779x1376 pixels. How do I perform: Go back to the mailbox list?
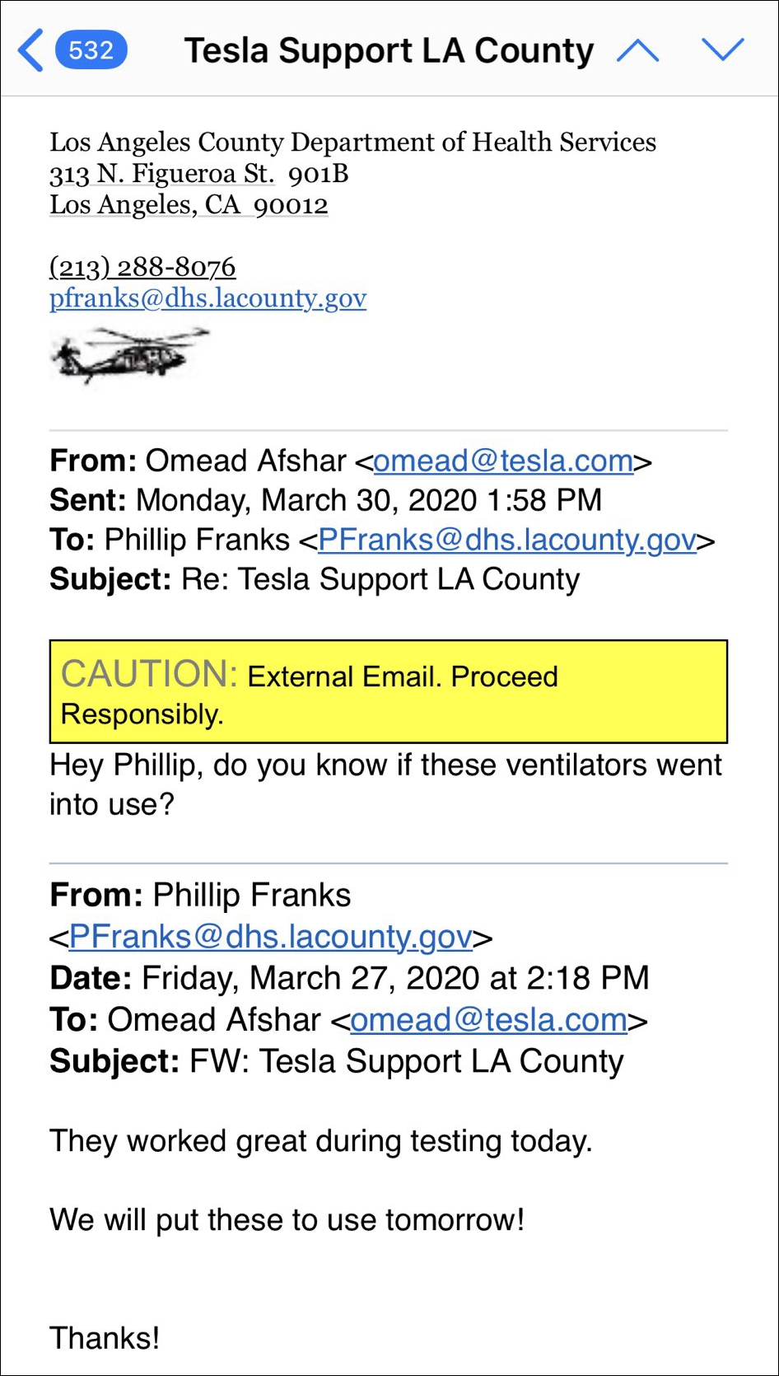tap(30, 51)
